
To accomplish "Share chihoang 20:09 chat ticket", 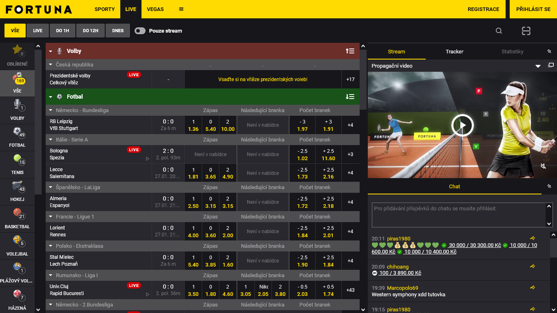I will [x=532, y=266].
